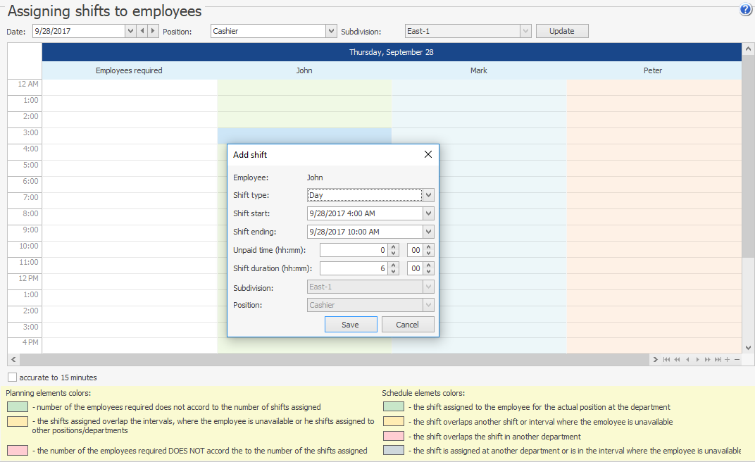Advance to next date using right arrow

153,31
